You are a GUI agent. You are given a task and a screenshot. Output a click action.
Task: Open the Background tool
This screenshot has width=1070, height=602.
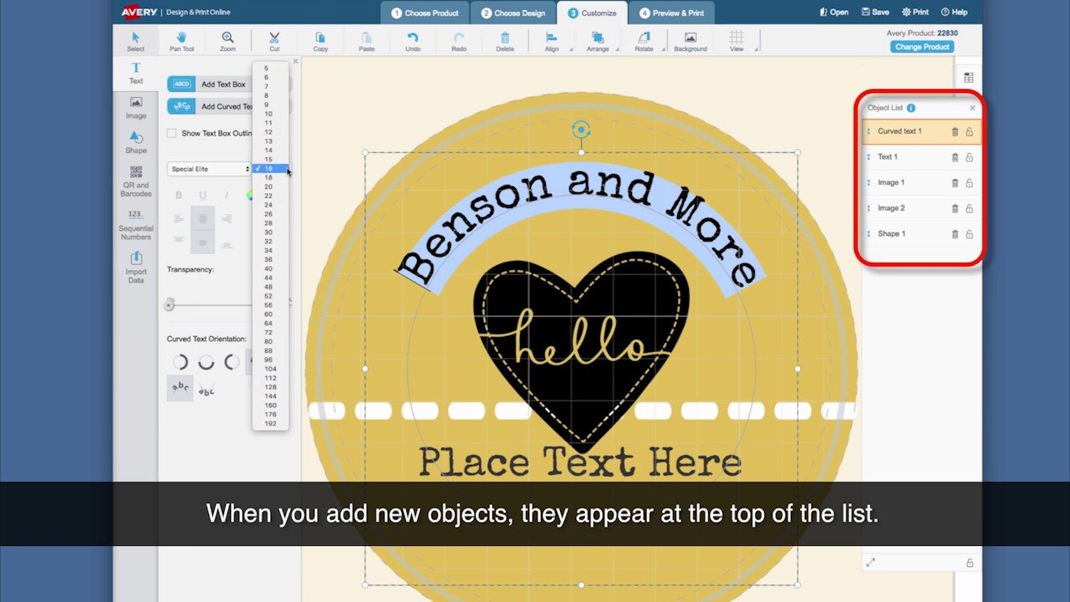[690, 41]
